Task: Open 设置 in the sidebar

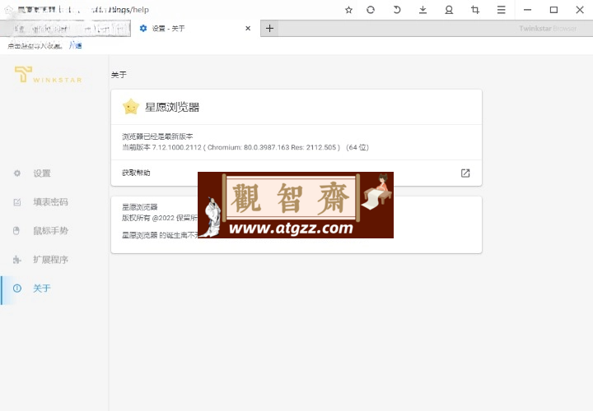Action: [42, 173]
